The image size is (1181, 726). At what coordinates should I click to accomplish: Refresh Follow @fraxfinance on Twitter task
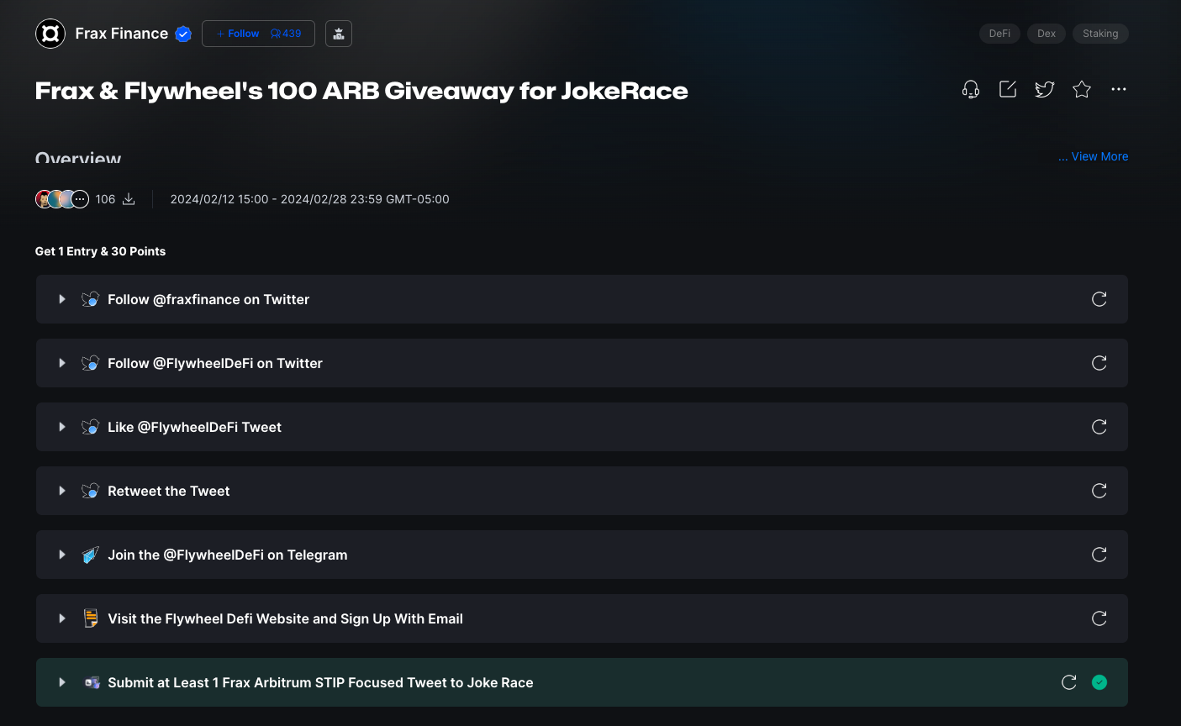coord(1099,299)
